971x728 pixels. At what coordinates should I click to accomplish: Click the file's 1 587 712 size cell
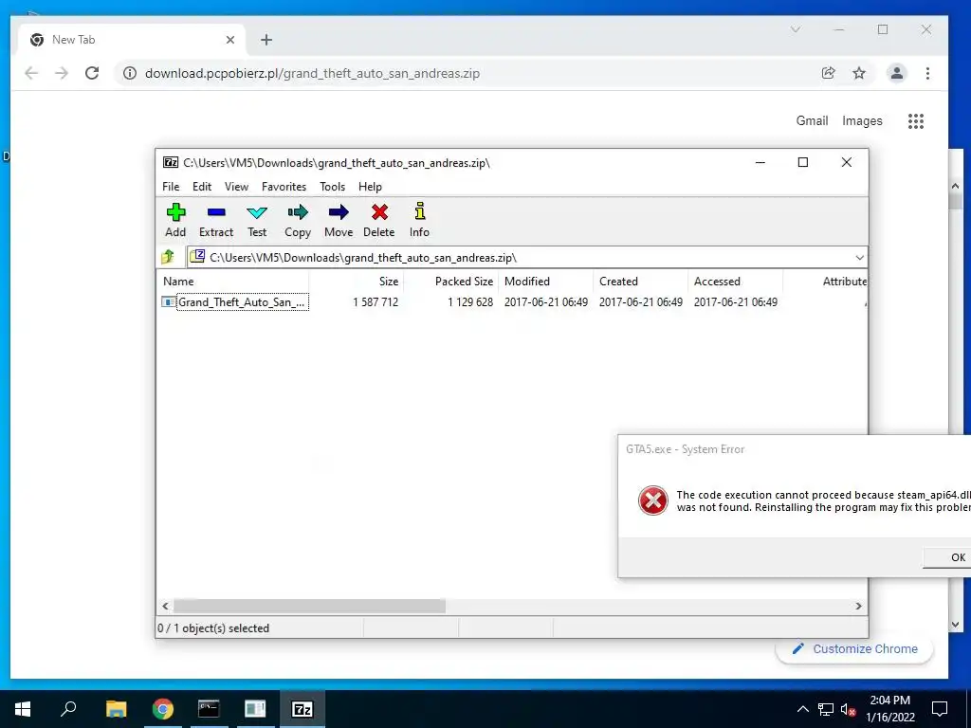(376, 302)
